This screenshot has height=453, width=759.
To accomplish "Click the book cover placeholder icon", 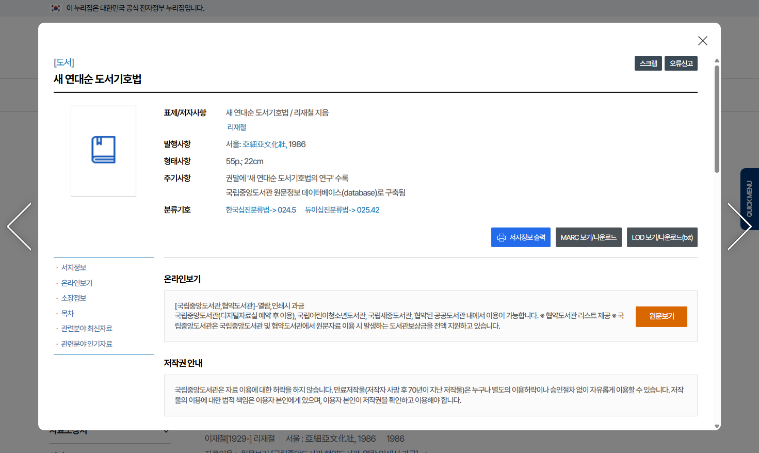I will pyautogui.click(x=103, y=150).
